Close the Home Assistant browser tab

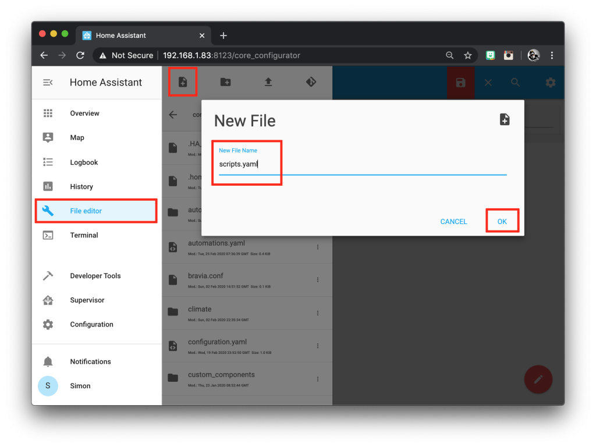click(x=202, y=36)
